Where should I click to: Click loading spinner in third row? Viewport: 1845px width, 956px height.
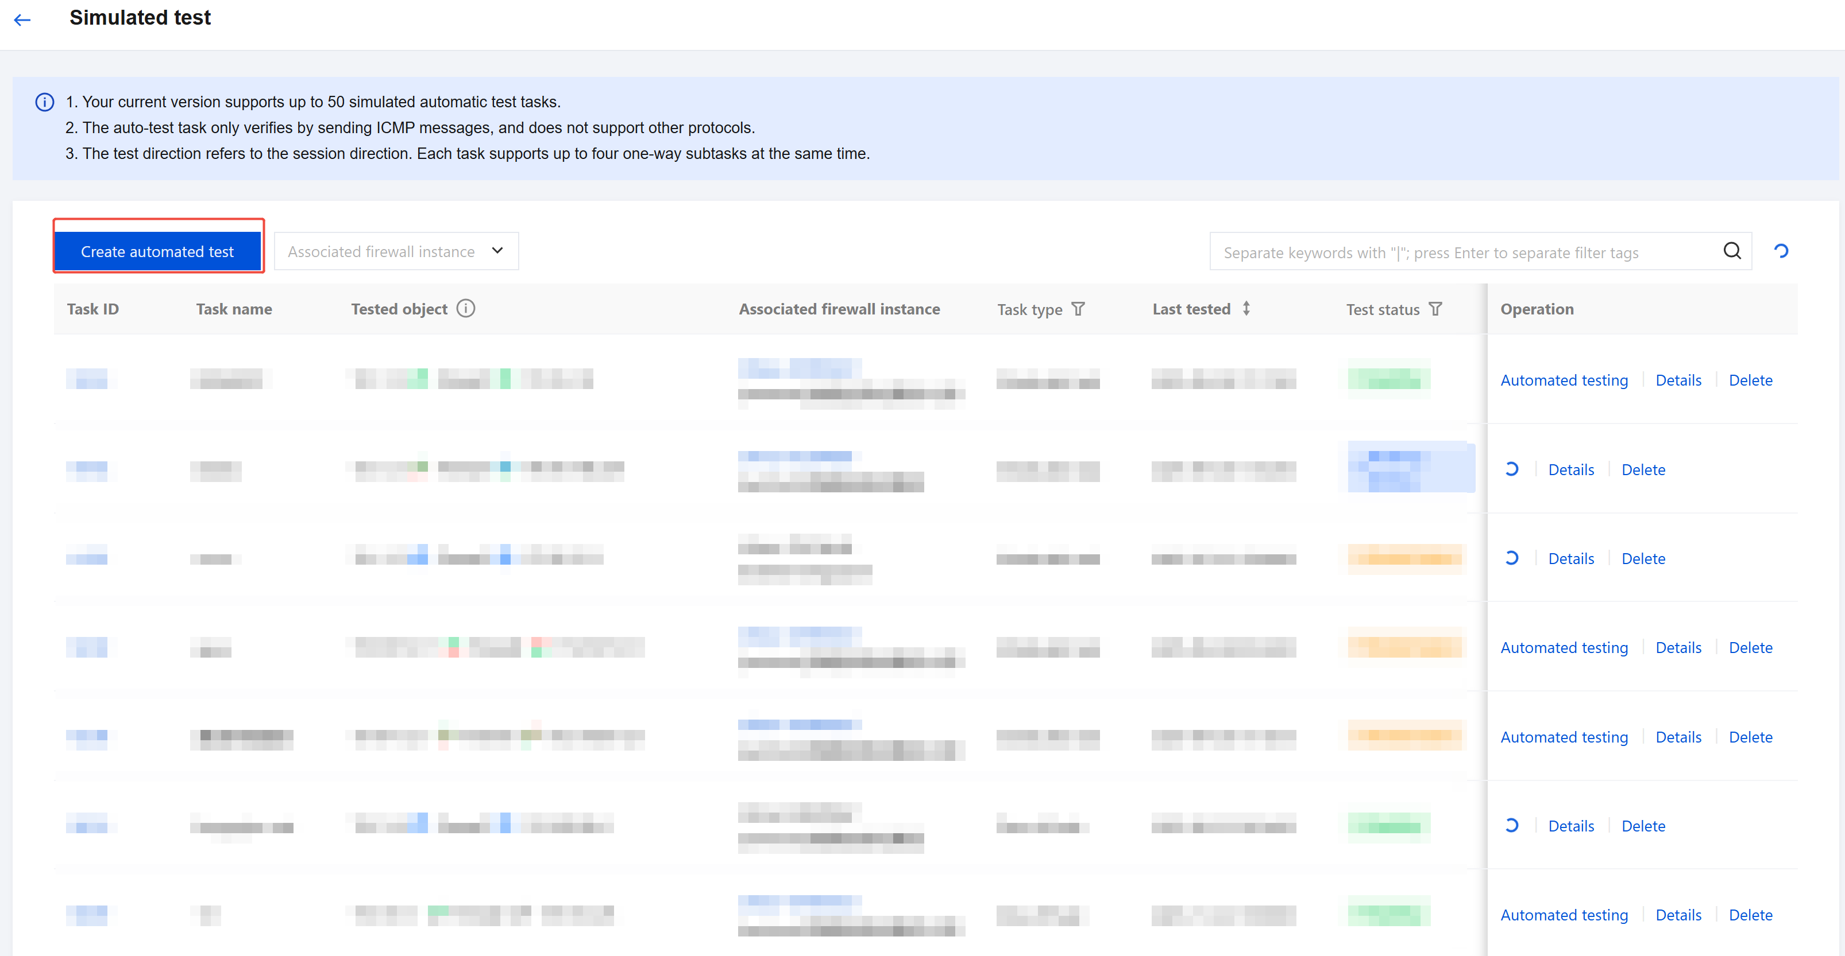point(1511,557)
